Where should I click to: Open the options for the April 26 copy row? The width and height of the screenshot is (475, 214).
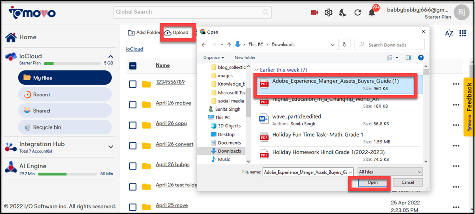pos(456,125)
